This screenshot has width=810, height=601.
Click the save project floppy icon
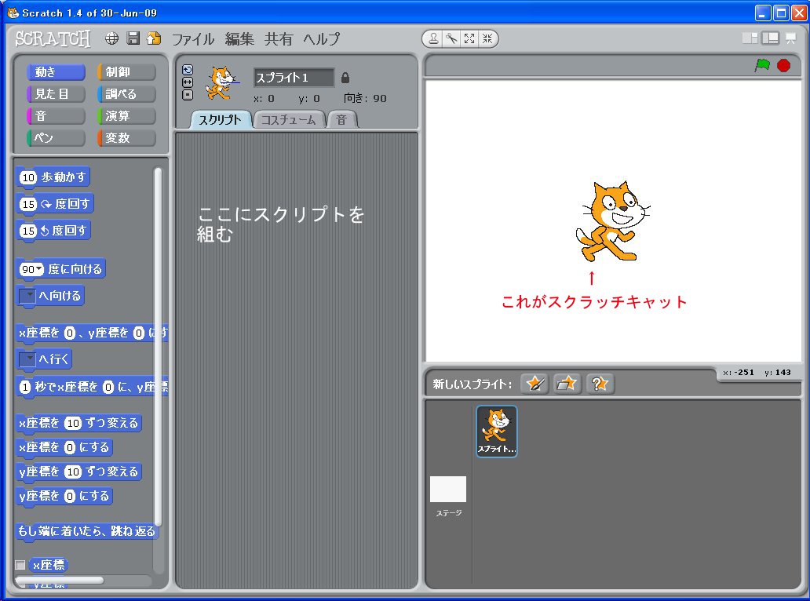coord(132,38)
